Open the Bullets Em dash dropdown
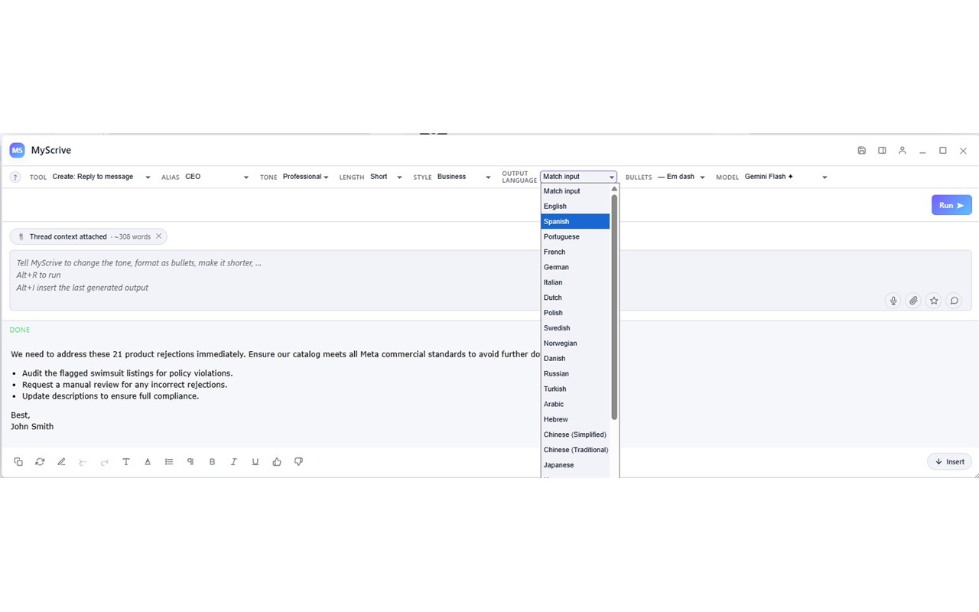Viewport: 979px width, 612px height. click(681, 177)
